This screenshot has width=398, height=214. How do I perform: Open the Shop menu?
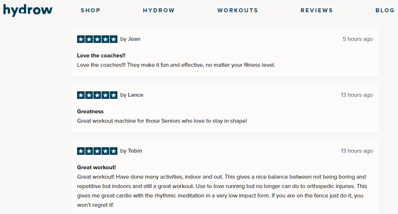click(90, 10)
